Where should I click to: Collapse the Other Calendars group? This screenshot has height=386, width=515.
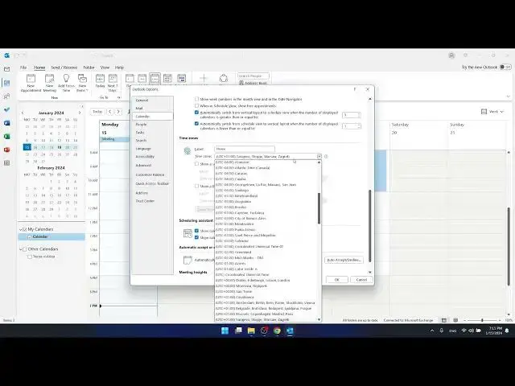[x=21, y=249]
